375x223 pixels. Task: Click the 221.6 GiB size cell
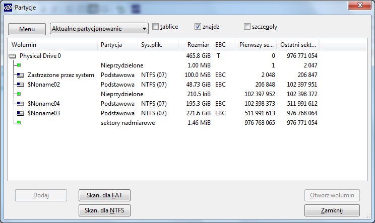[x=198, y=113]
